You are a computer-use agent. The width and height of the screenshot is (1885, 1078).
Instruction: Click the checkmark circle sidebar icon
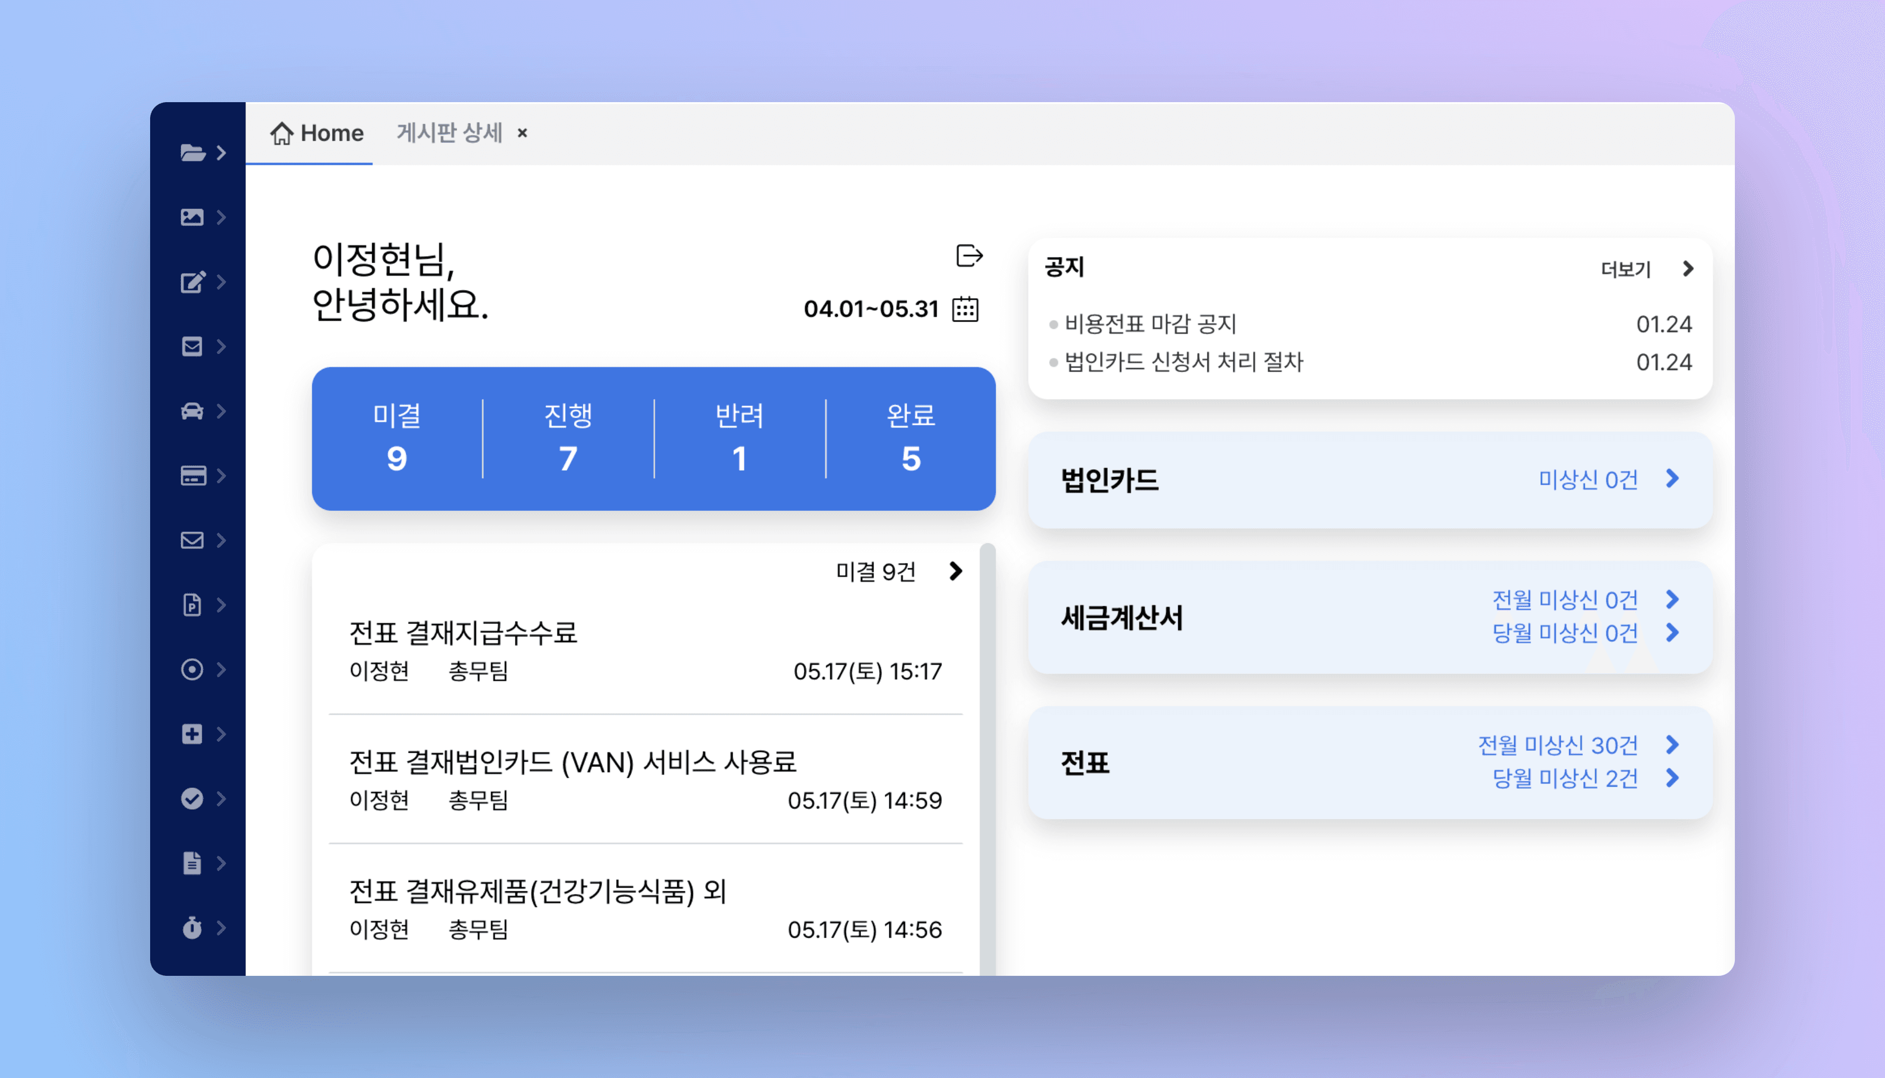click(192, 798)
